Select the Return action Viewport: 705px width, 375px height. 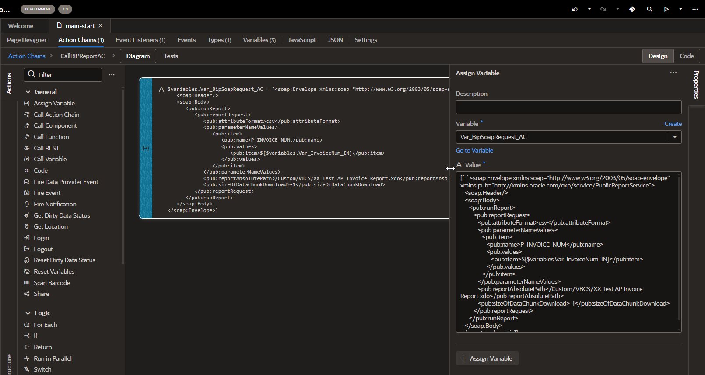[x=43, y=347]
